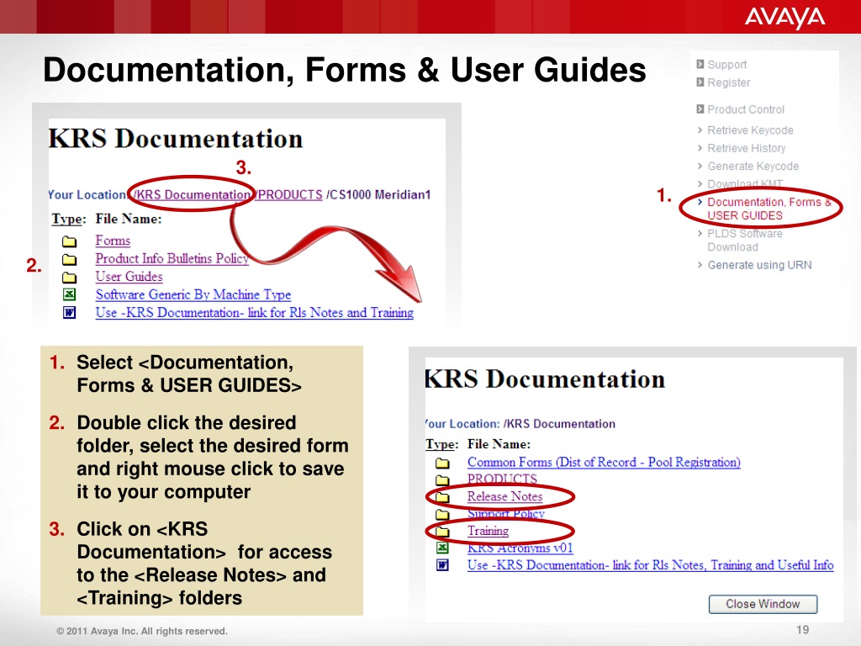Open Documentation, Forms & USER GUIDES menu item

click(769, 209)
